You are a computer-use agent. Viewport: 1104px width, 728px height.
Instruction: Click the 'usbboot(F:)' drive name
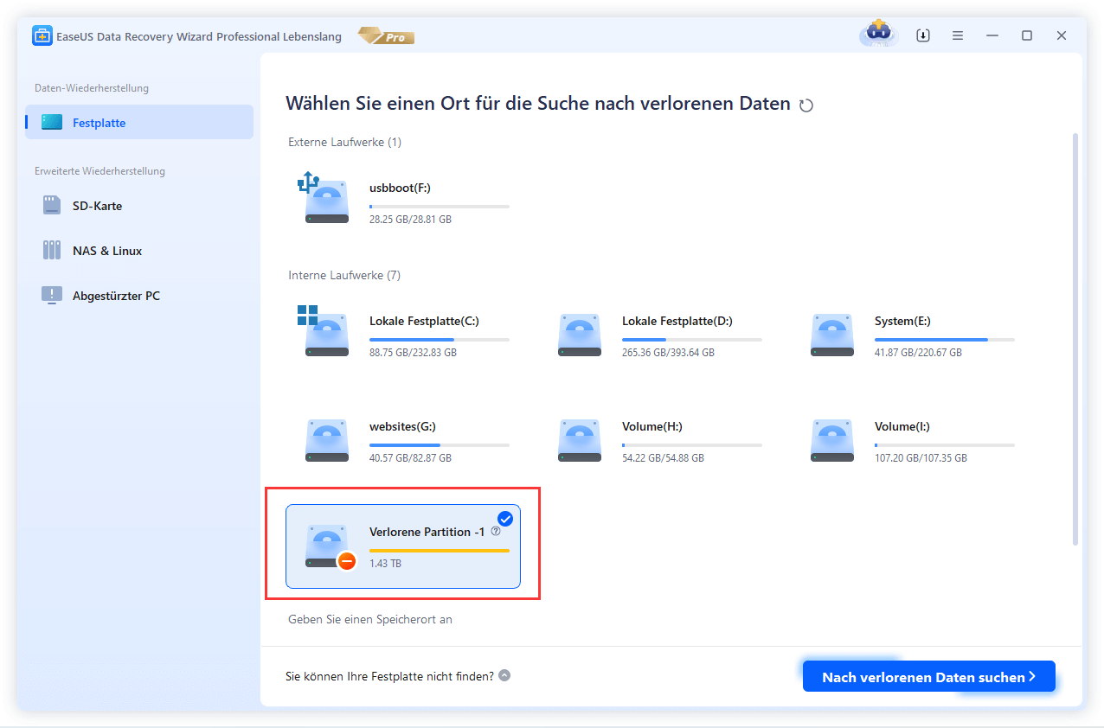tap(400, 188)
